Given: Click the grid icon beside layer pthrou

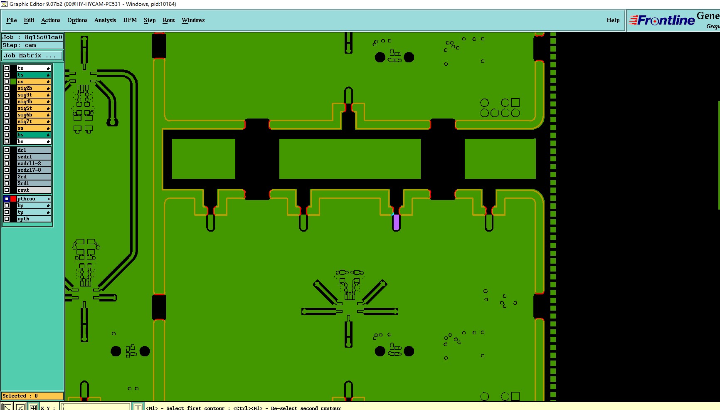Looking at the screenshot, I should [49, 199].
